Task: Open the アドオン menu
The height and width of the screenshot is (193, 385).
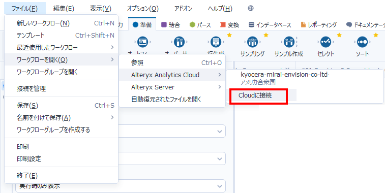Action: pyautogui.click(x=183, y=9)
